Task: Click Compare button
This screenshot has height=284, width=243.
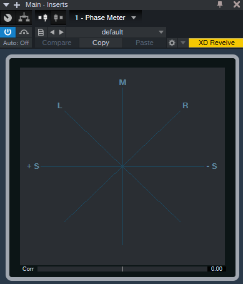Action: click(57, 43)
